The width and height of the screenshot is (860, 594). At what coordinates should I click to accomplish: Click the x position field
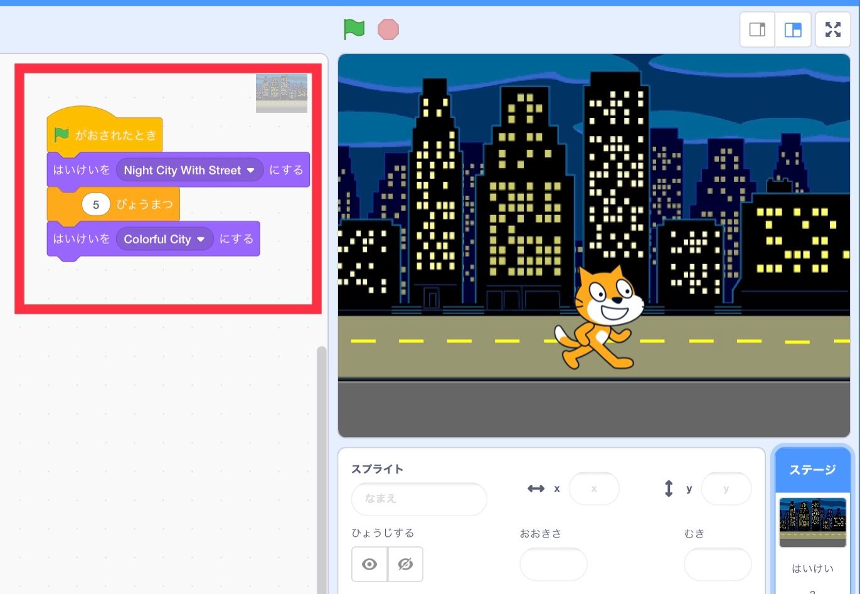[594, 489]
